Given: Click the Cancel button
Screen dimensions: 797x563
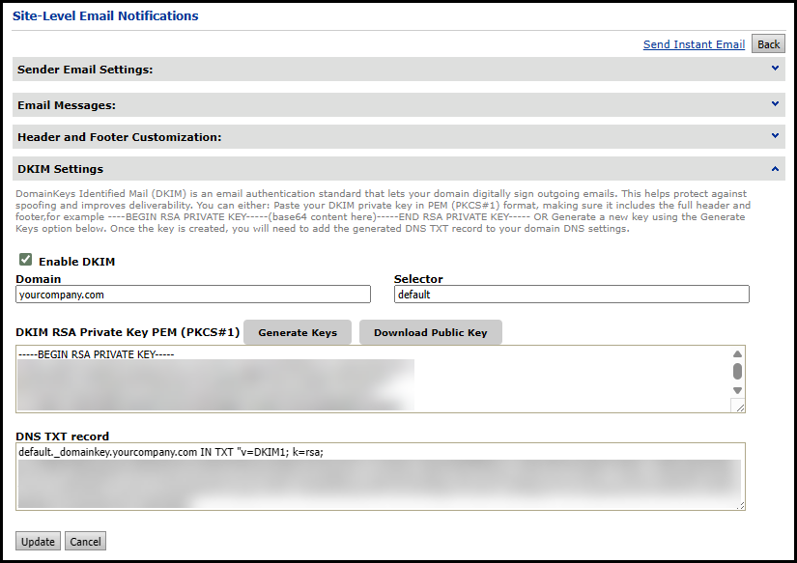Looking at the screenshot, I should click(85, 542).
